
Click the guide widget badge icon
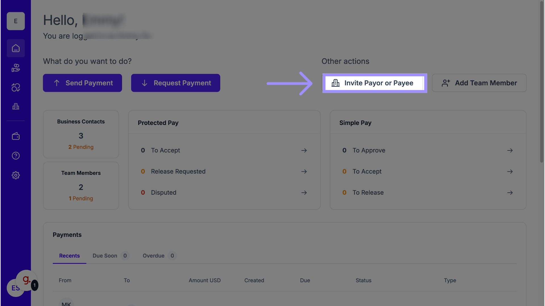click(x=27, y=280)
